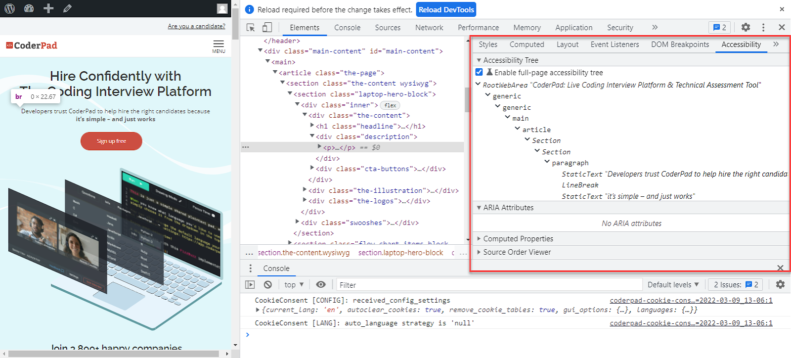Switch to the Layout pane tab

pyautogui.click(x=568, y=45)
